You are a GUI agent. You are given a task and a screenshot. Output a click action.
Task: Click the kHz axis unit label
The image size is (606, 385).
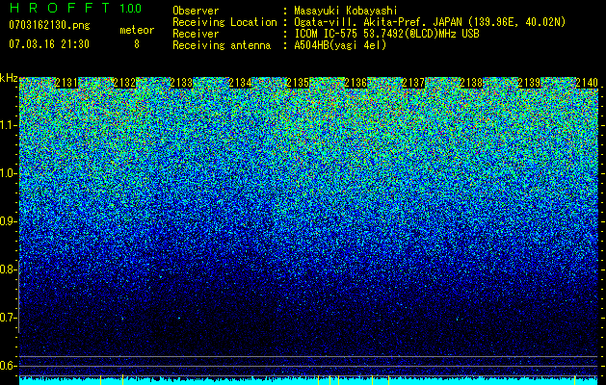(9, 78)
